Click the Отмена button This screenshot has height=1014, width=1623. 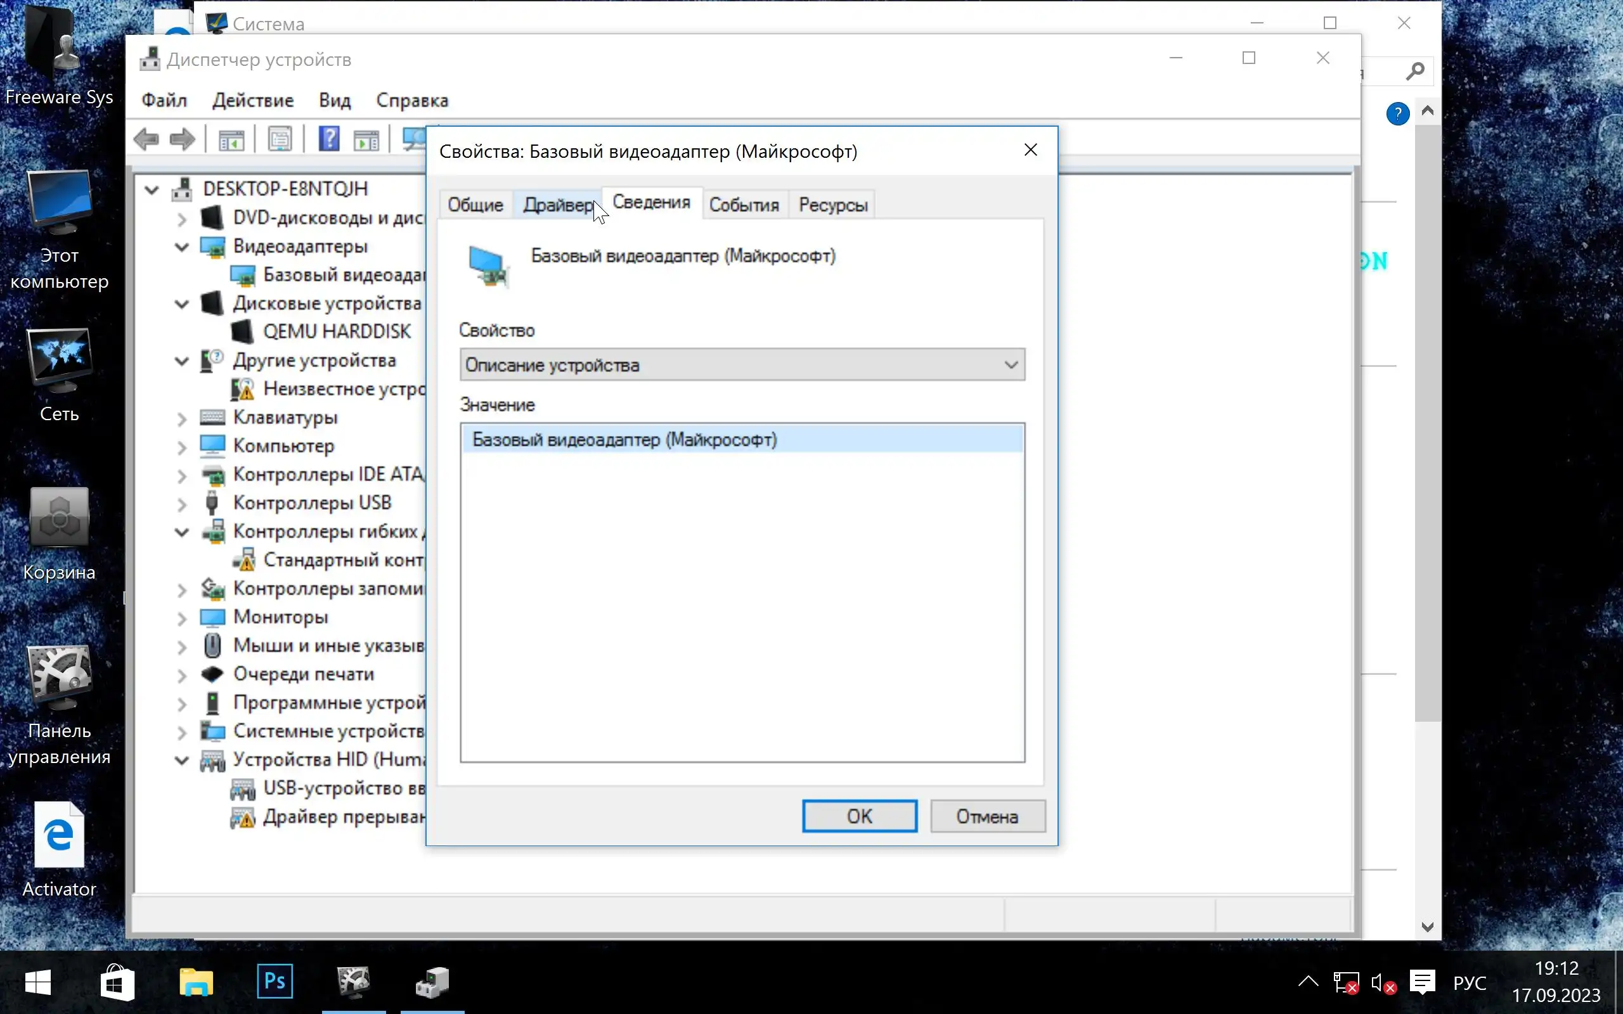tap(987, 816)
